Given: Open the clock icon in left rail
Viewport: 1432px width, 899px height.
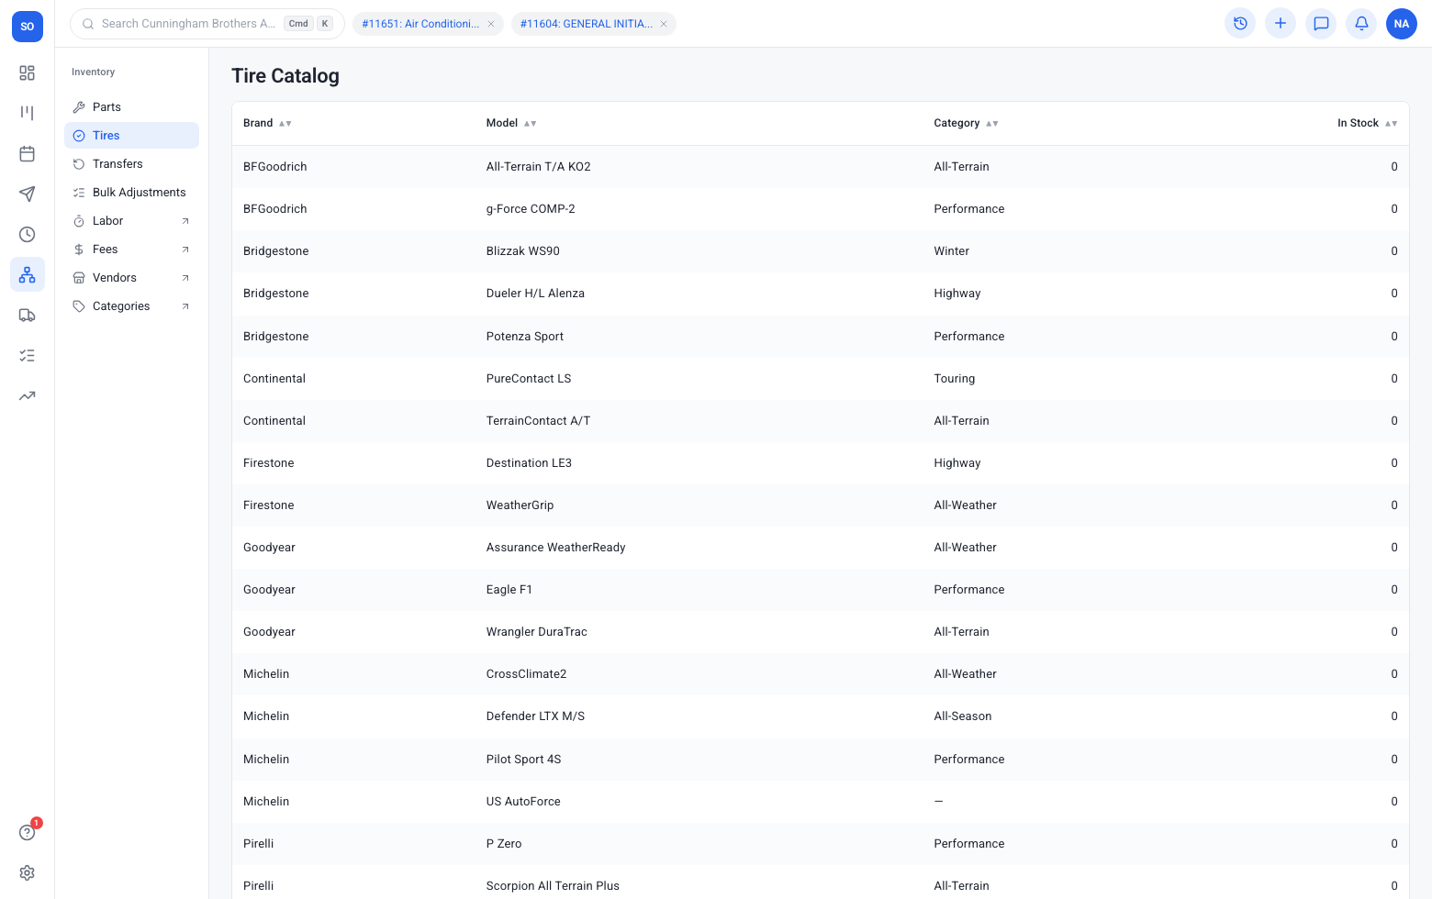Looking at the screenshot, I should pos(28,234).
